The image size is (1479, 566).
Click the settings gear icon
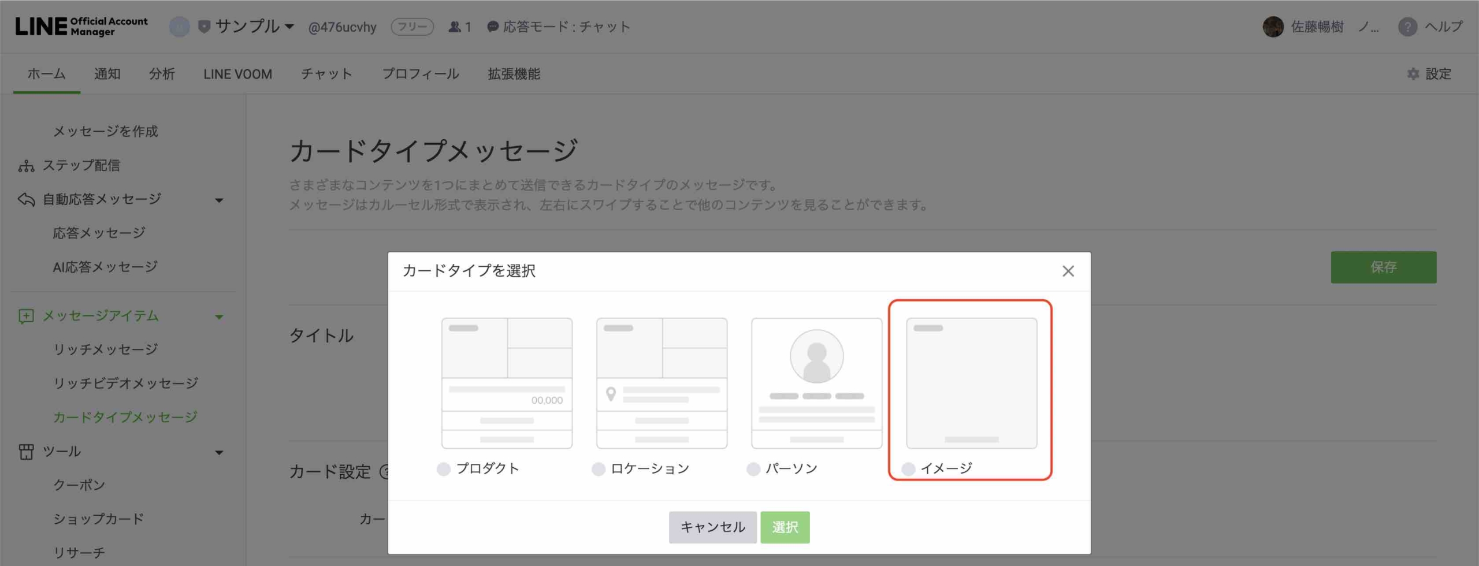pyautogui.click(x=1413, y=74)
